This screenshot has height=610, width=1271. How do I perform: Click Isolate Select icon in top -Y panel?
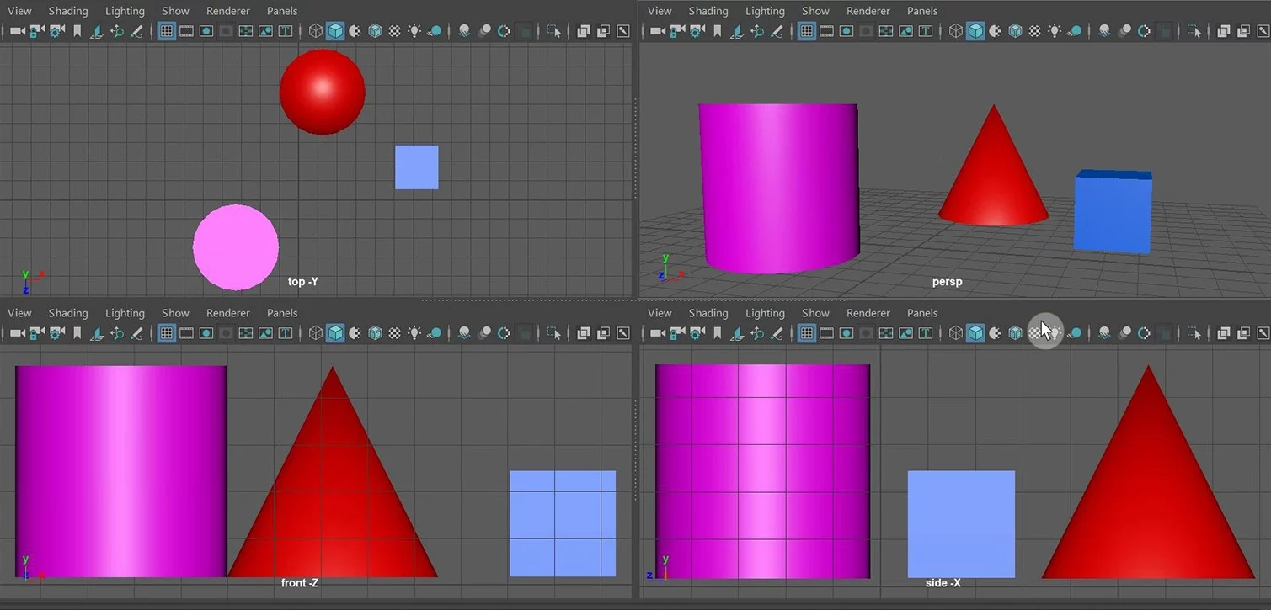[x=554, y=31]
